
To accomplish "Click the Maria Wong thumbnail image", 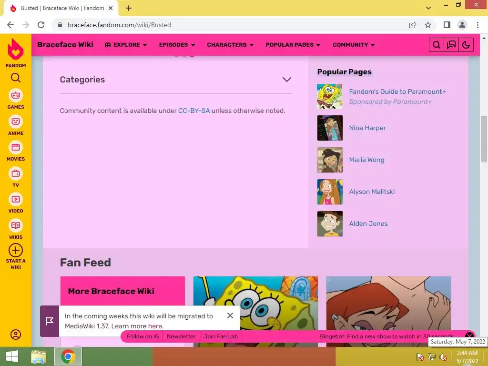I will (330, 160).
